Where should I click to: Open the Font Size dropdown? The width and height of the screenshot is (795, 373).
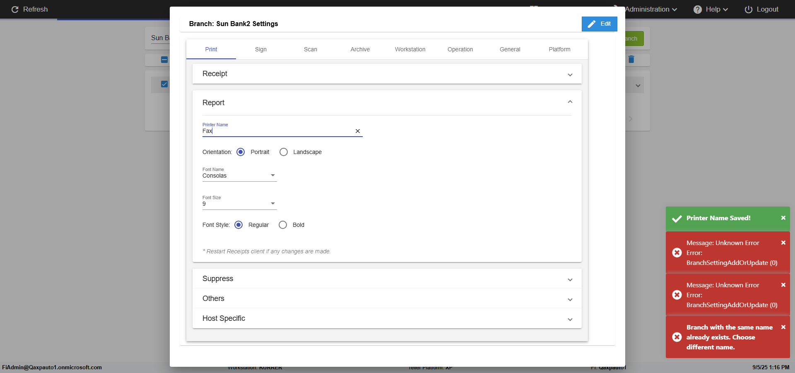coord(239,204)
